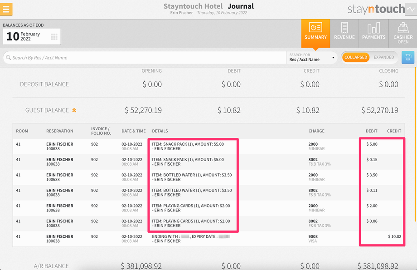Viewport: 417px width, 270px height.
Task: Click the Charge column header
Action: point(316,131)
